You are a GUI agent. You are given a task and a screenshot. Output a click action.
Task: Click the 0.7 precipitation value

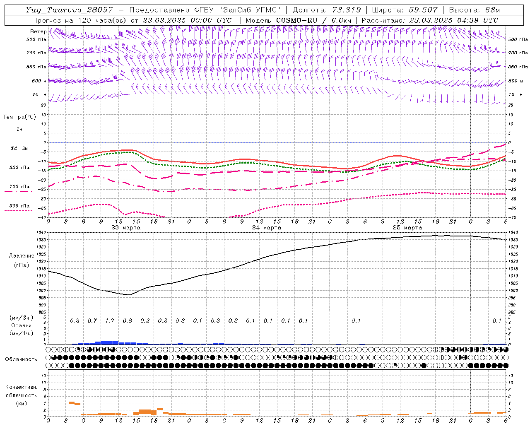92,321
